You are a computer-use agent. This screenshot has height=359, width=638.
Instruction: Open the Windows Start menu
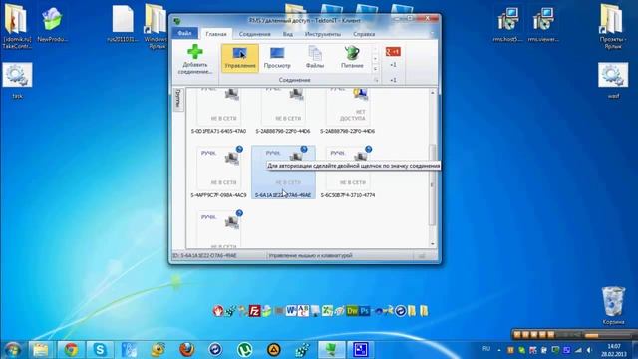click(x=12, y=350)
